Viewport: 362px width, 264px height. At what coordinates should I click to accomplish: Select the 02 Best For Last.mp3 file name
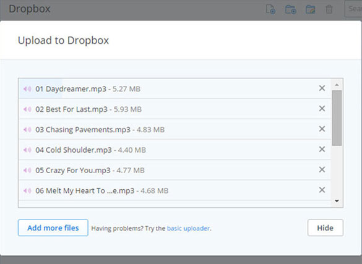pos(71,109)
